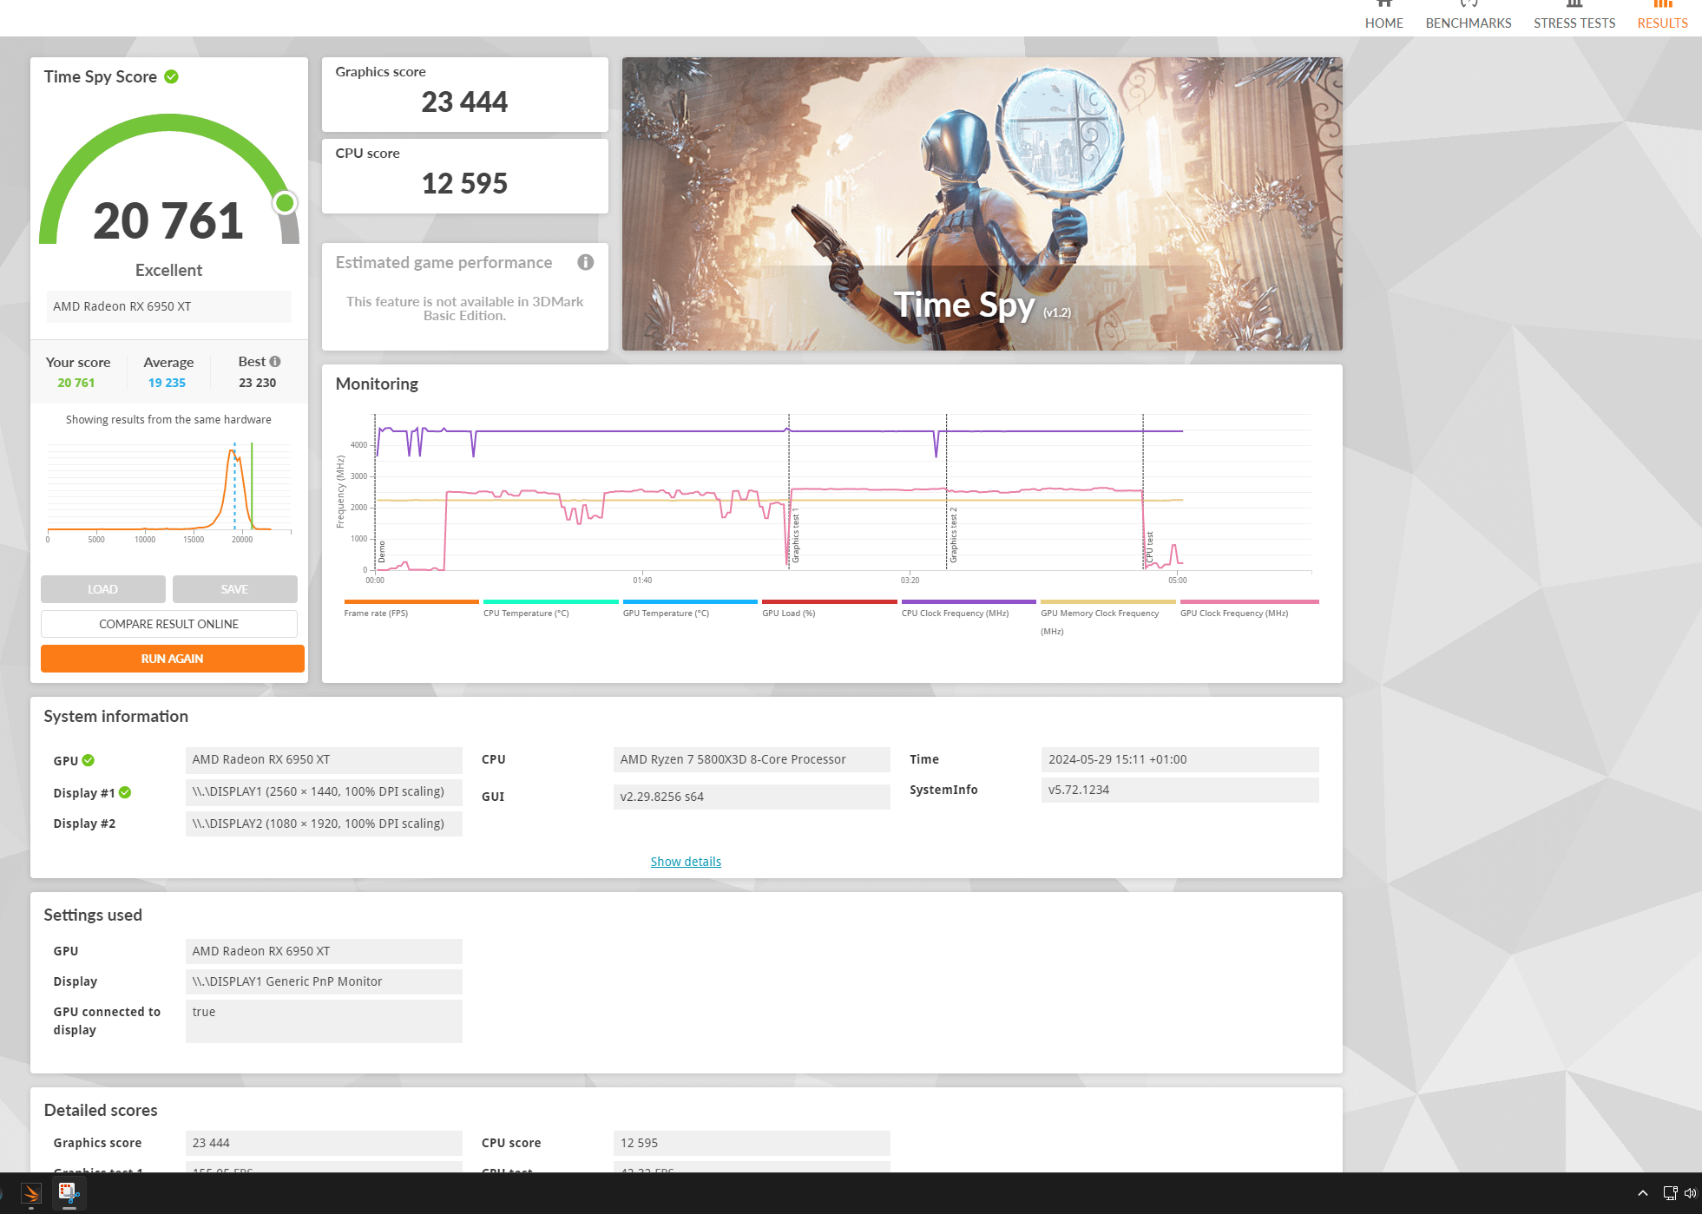Image resolution: width=1702 pixels, height=1214 pixels.
Task: Click the Detailed scores CPU score 12 595
Action: pos(752,1143)
